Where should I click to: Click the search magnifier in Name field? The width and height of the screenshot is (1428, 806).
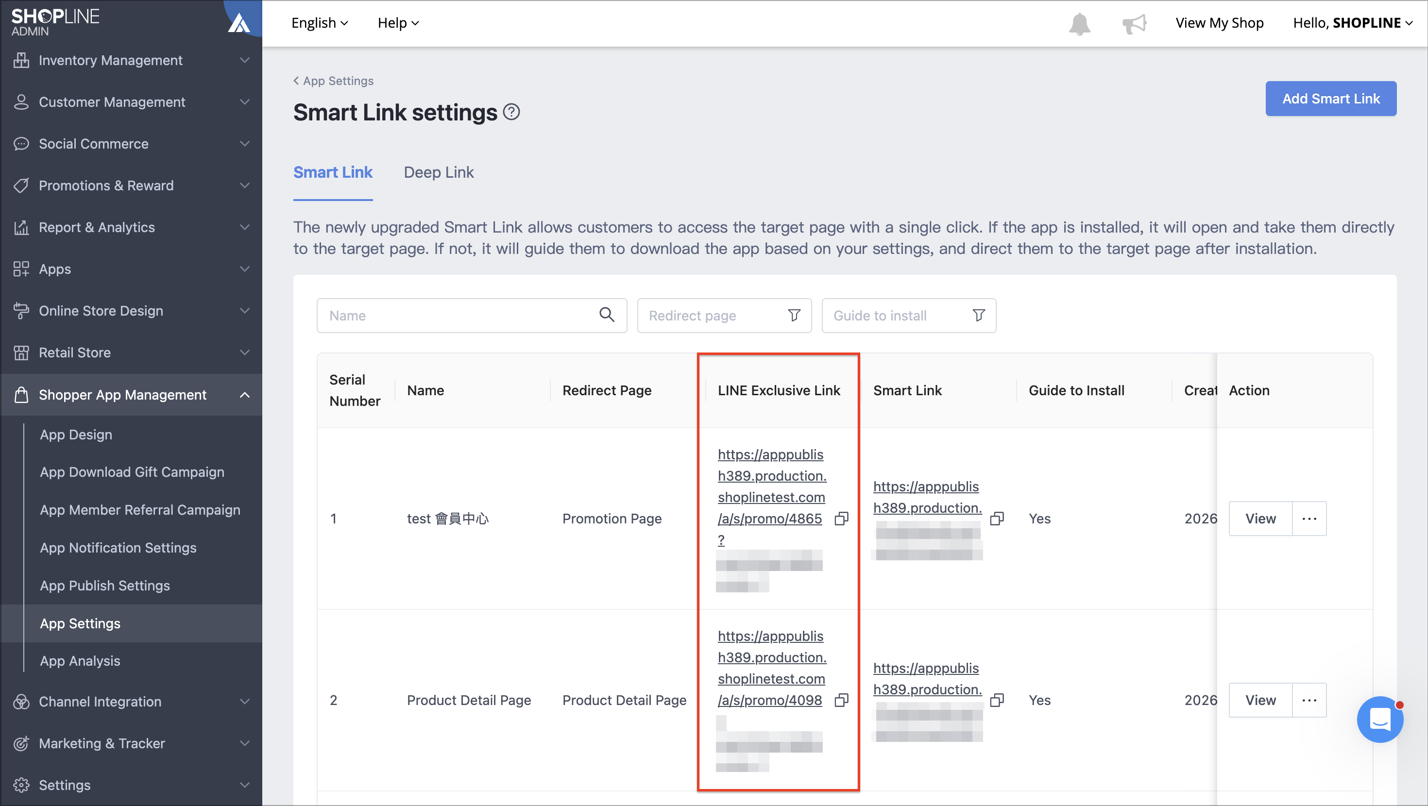(607, 315)
